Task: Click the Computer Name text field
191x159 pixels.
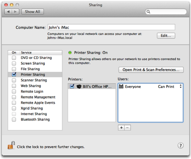Action: pyautogui.click(x=111, y=27)
